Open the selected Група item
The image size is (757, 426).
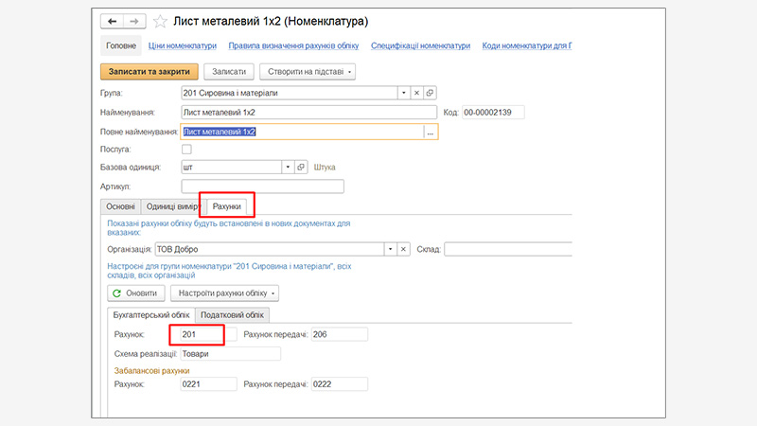[x=430, y=93]
